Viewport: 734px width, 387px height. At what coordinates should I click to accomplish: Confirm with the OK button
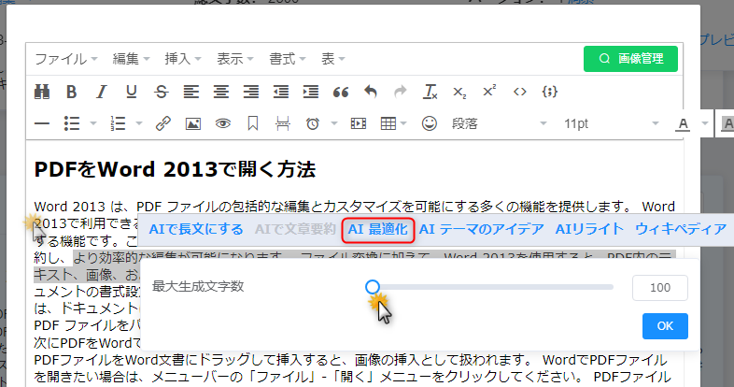[x=665, y=326]
